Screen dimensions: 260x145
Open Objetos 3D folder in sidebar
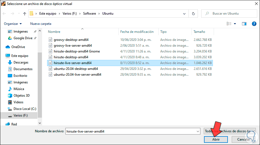pos(22,96)
